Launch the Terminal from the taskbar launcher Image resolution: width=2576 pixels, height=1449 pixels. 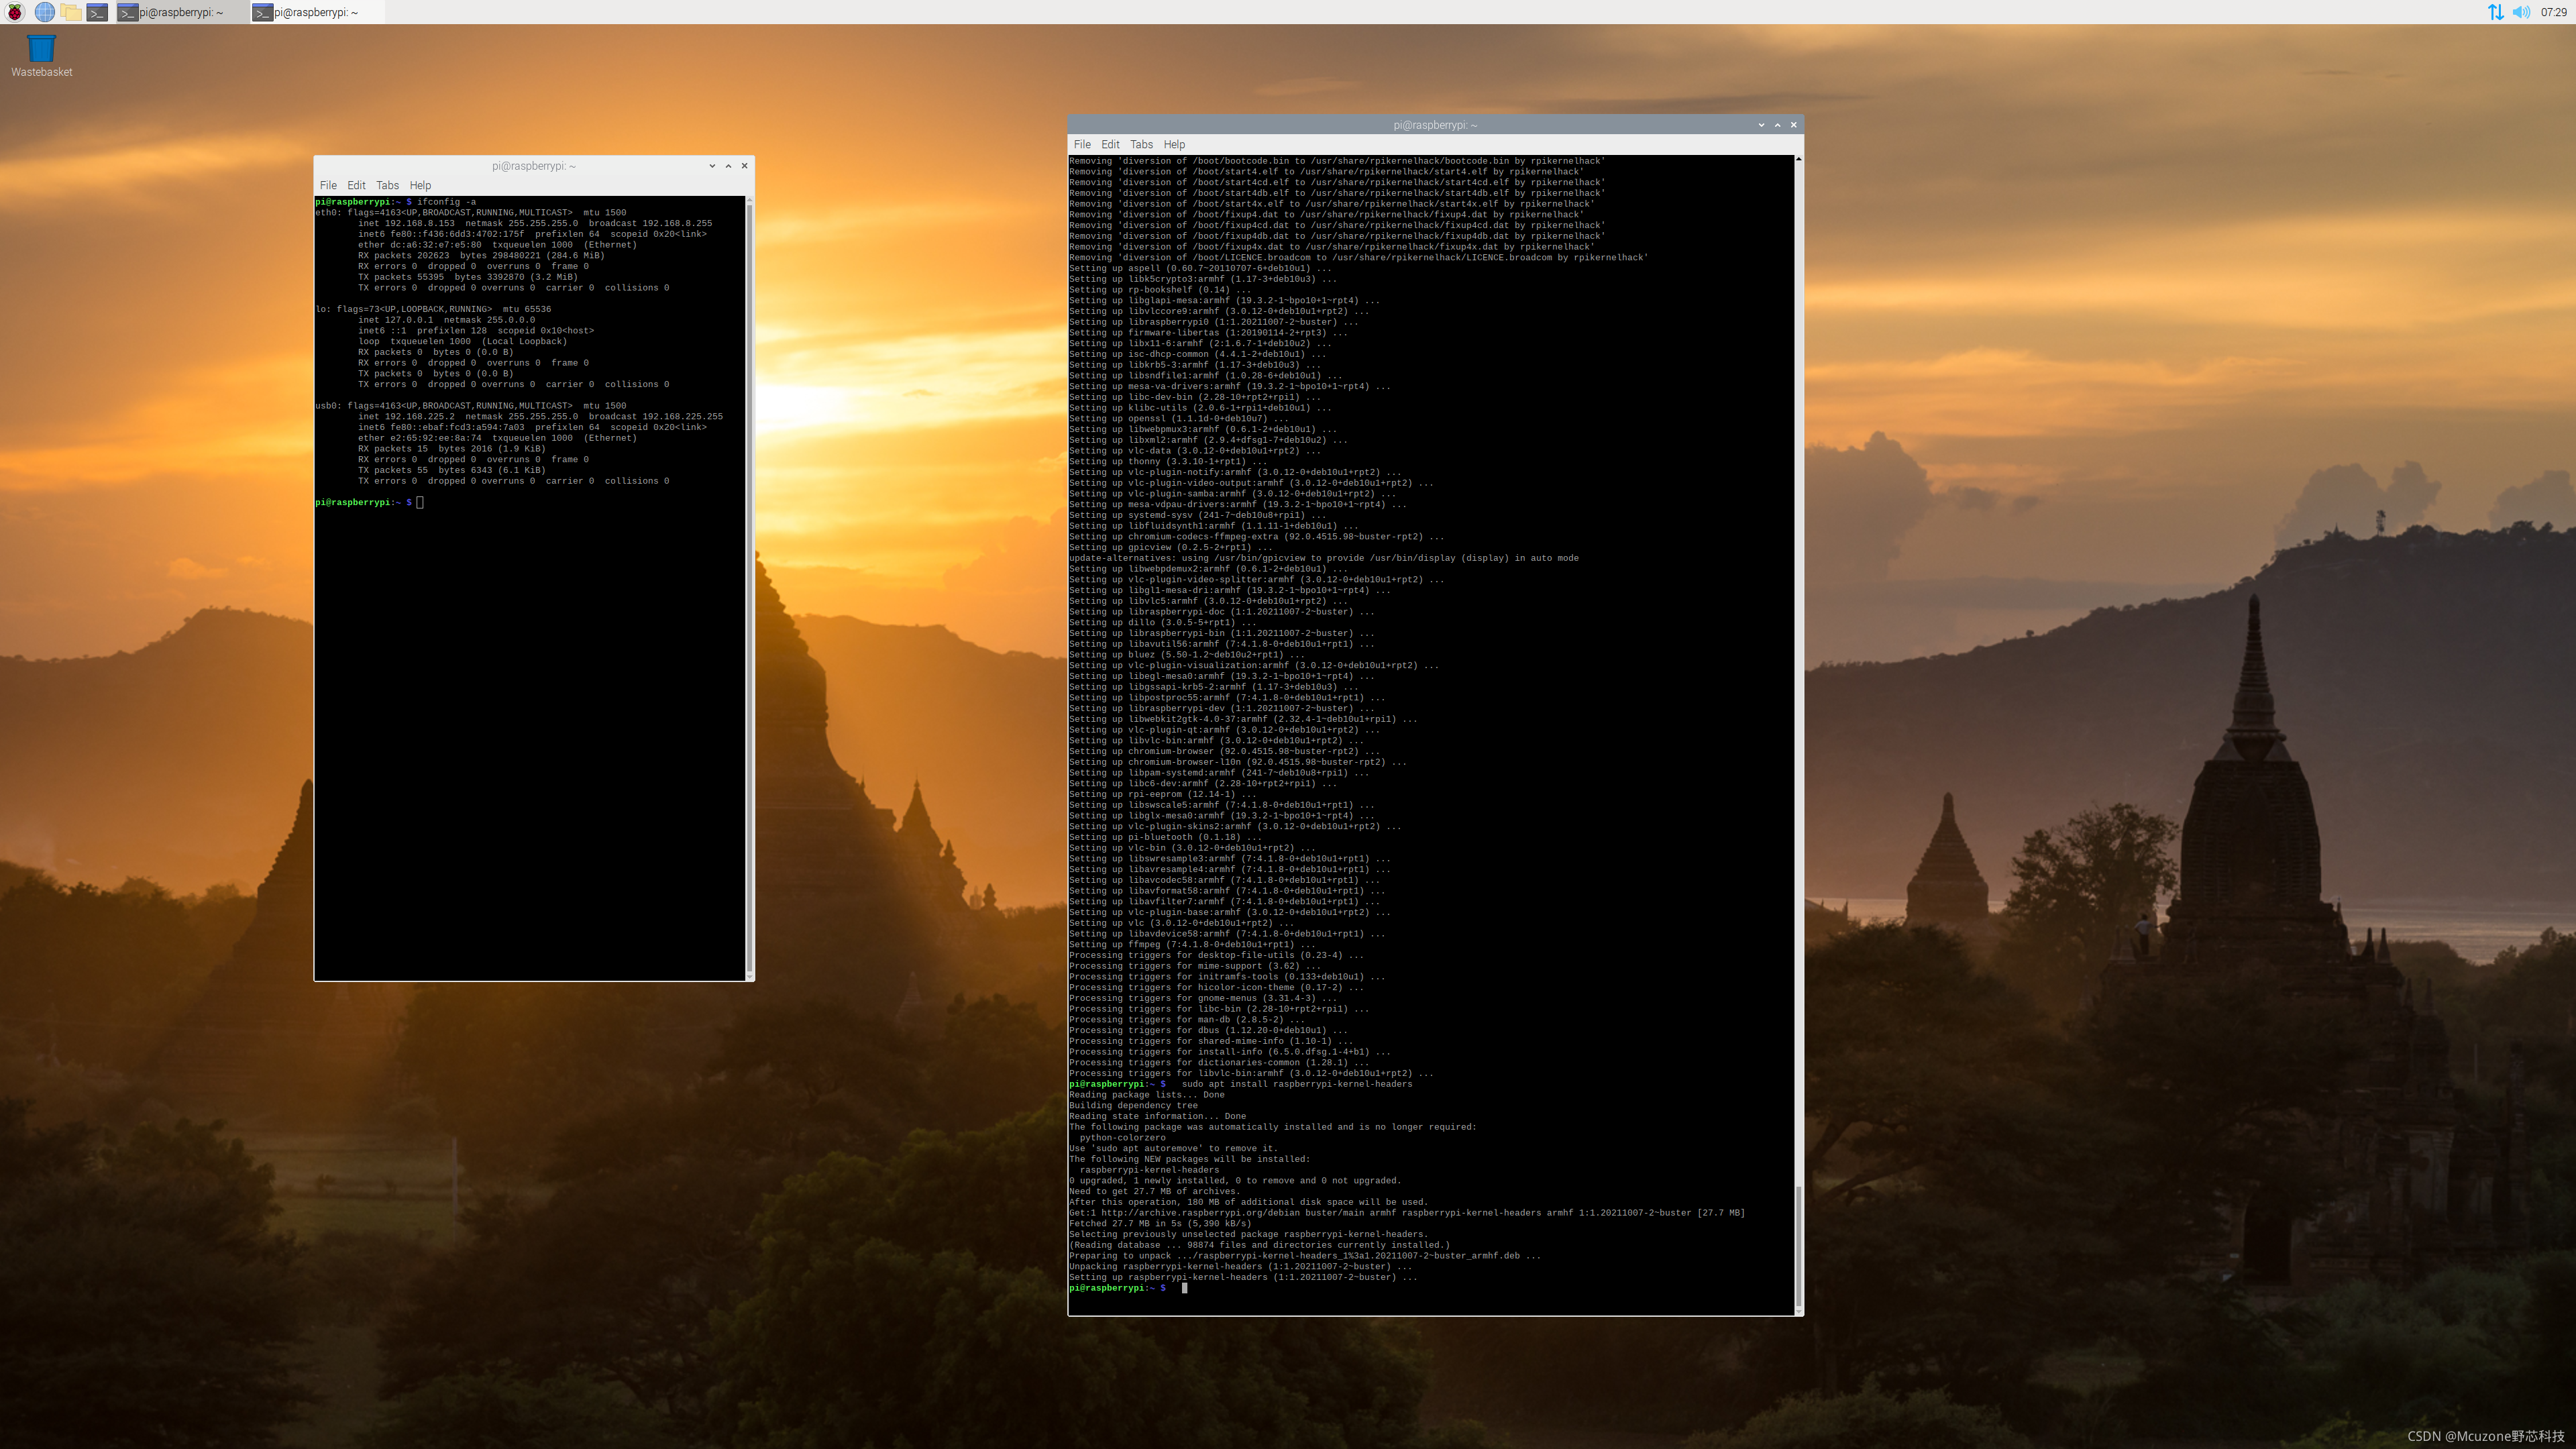(97, 12)
